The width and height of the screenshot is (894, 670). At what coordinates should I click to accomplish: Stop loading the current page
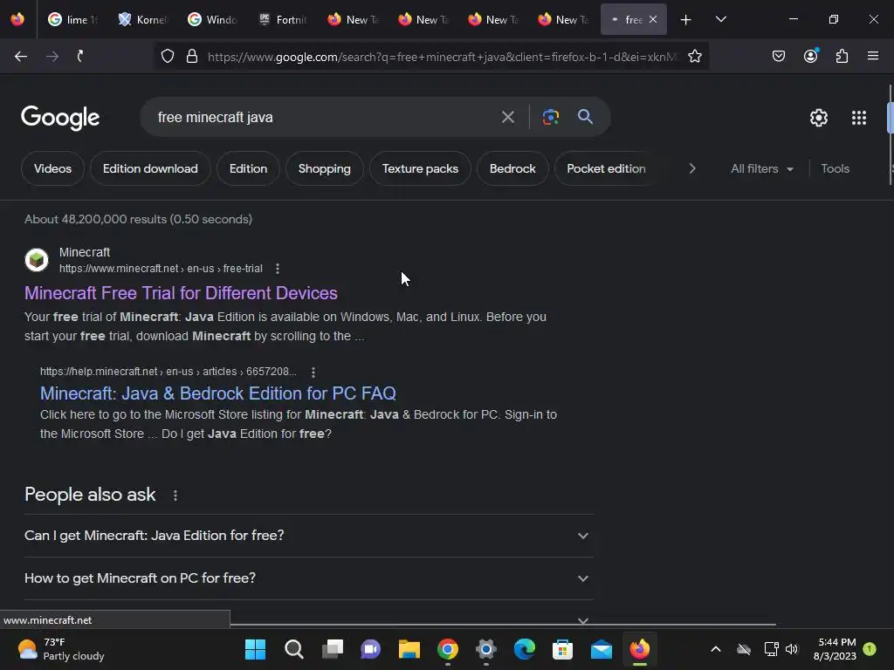click(x=80, y=57)
